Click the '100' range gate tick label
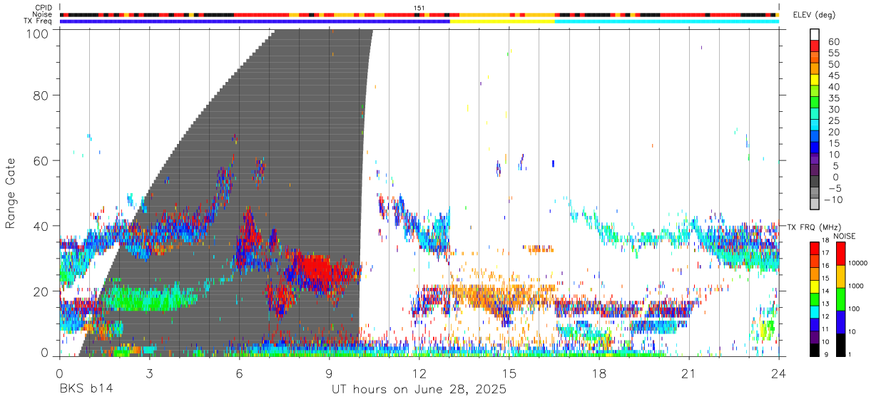This screenshot has height=404, width=876. coord(39,33)
